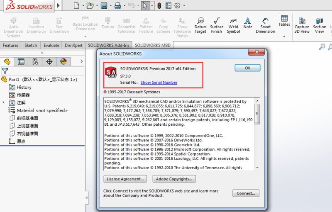332x212 pixels.
Task: Switch to the SOLIDWORKS MBD tab
Action: (x=153, y=45)
